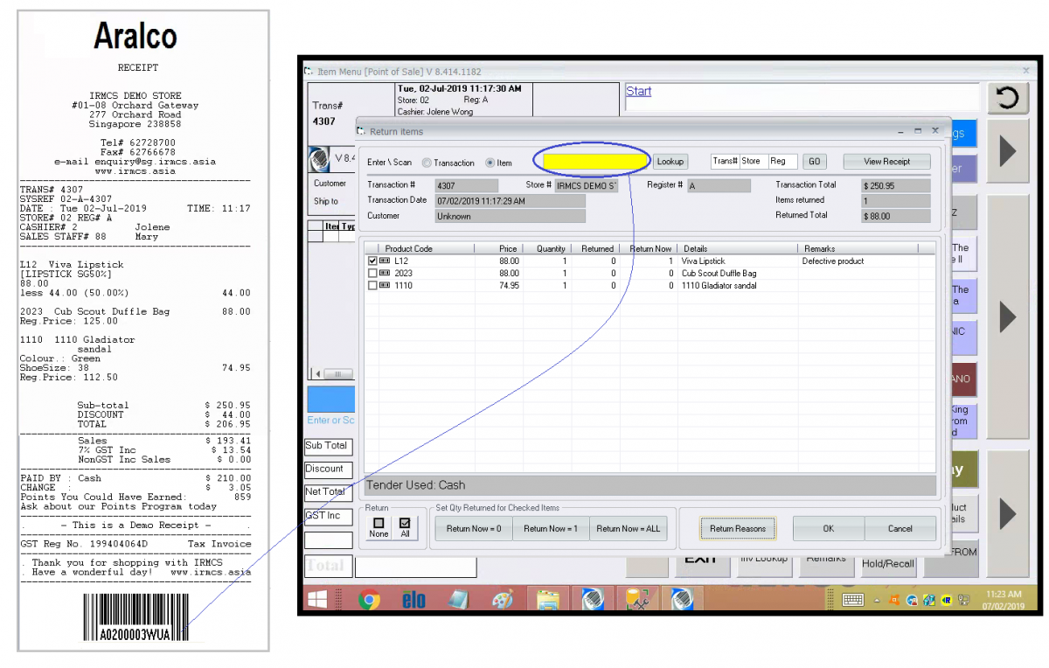Open the elo app from the taskbar
The width and height of the screenshot is (1049, 668).
[413, 600]
